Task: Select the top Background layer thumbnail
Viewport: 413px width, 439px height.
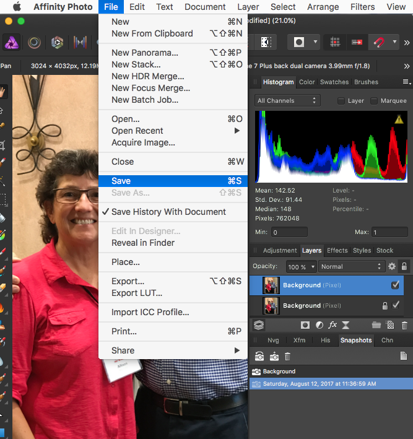Action: click(x=271, y=285)
